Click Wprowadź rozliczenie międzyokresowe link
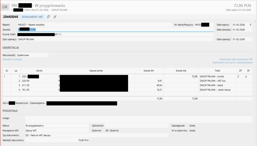The image size is (257, 146). pos(232,63)
